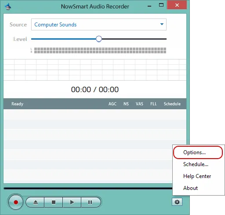225x215 pixels.
Task: Toggle the NS noise suppression indicator
Action: [x=126, y=104]
